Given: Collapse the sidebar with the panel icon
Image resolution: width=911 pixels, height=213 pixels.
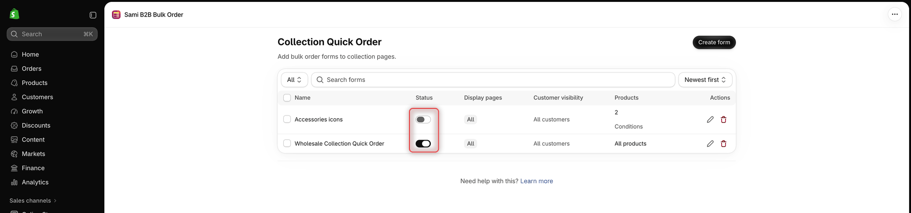Looking at the screenshot, I should tap(93, 15).
